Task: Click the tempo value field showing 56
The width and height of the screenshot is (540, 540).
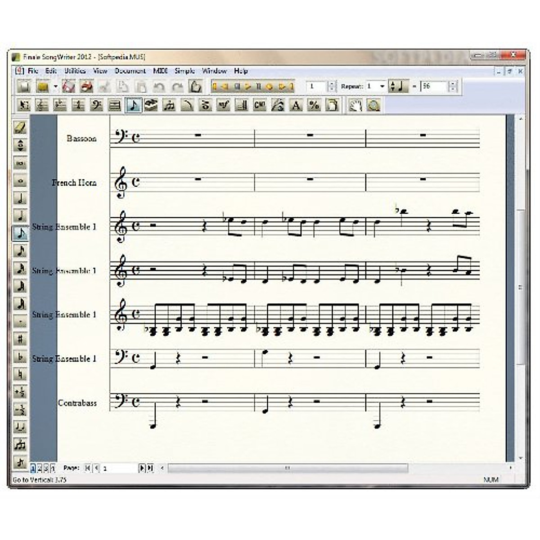Action: (434, 86)
